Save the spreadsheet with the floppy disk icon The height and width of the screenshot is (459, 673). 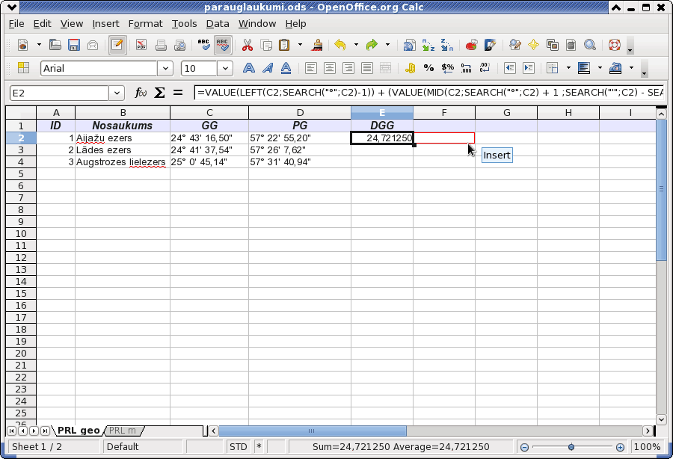click(74, 45)
